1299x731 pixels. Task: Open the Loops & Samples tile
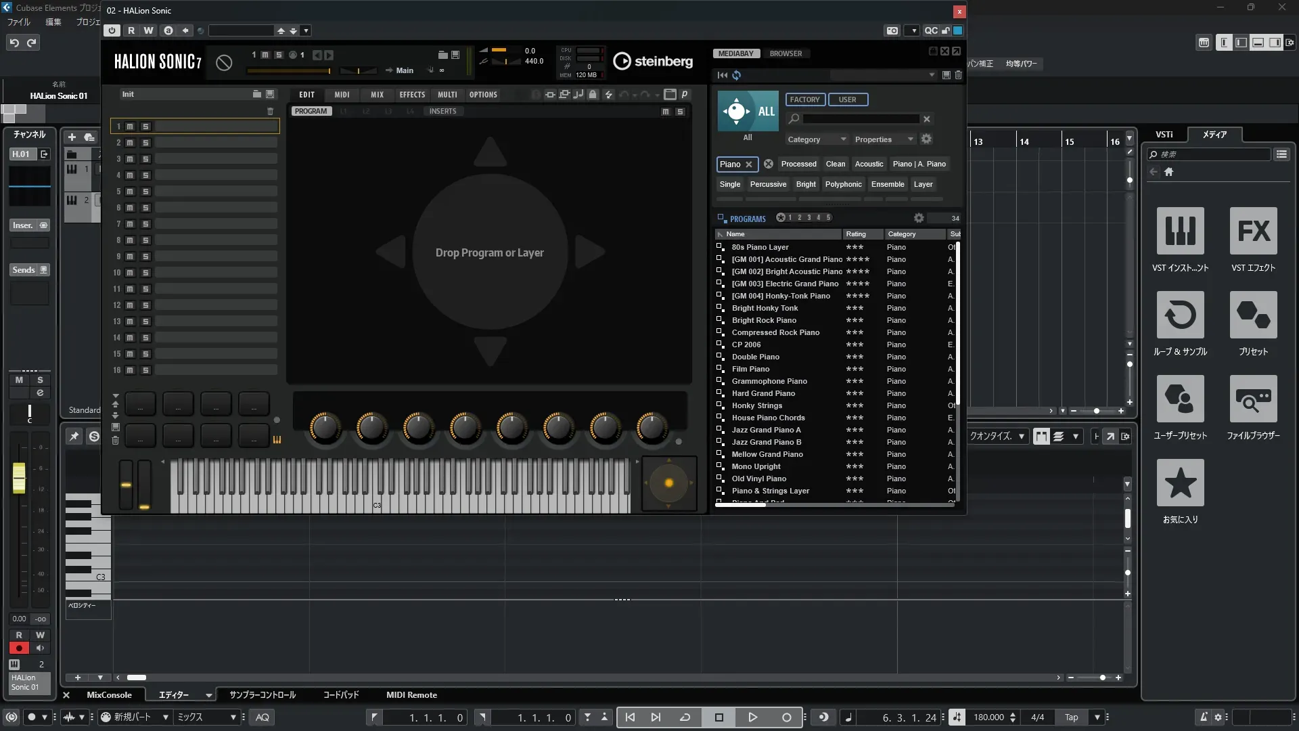pos(1180,315)
